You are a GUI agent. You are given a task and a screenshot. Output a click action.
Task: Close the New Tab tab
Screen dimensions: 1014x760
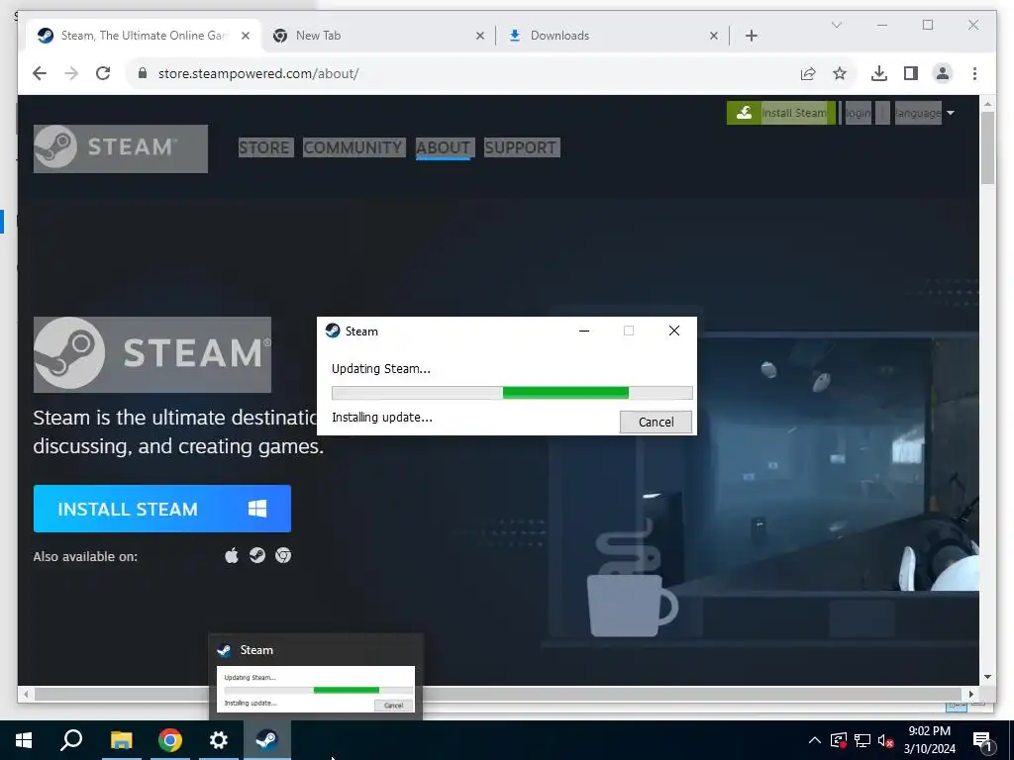tap(480, 36)
